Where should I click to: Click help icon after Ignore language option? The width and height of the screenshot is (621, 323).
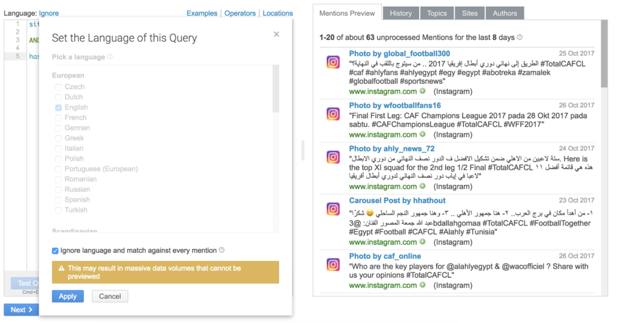pyautogui.click(x=222, y=250)
